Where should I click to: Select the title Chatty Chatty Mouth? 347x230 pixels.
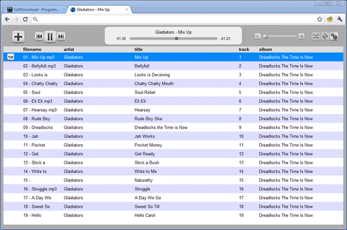point(154,84)
